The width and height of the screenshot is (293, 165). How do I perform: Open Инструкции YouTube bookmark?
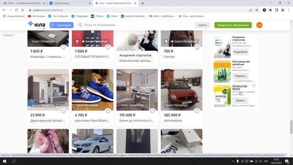pyautogui.click(x=37, y=16)
